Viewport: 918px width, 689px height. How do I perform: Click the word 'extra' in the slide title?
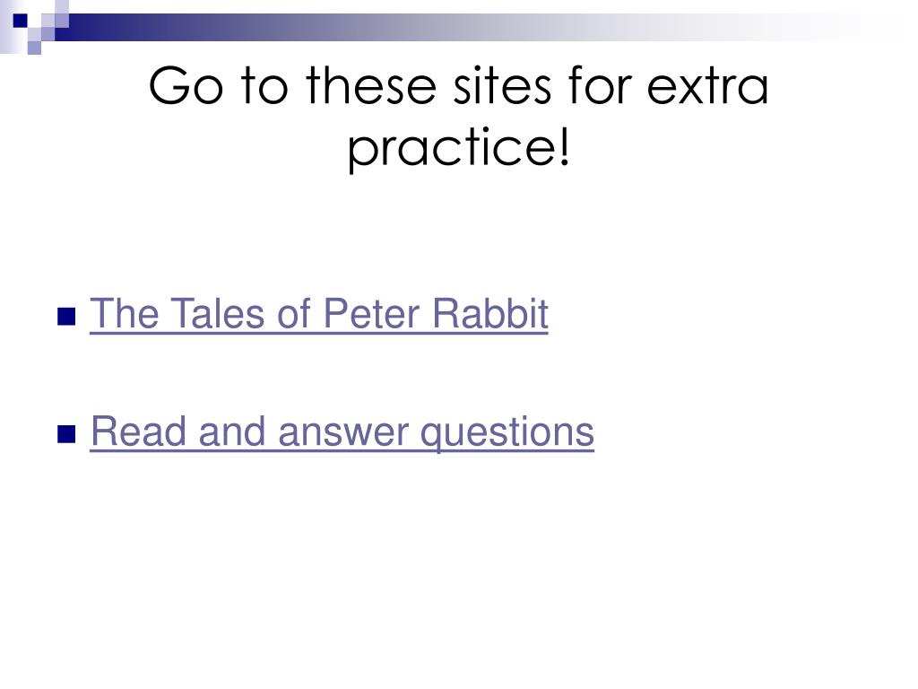click(707, 88)
